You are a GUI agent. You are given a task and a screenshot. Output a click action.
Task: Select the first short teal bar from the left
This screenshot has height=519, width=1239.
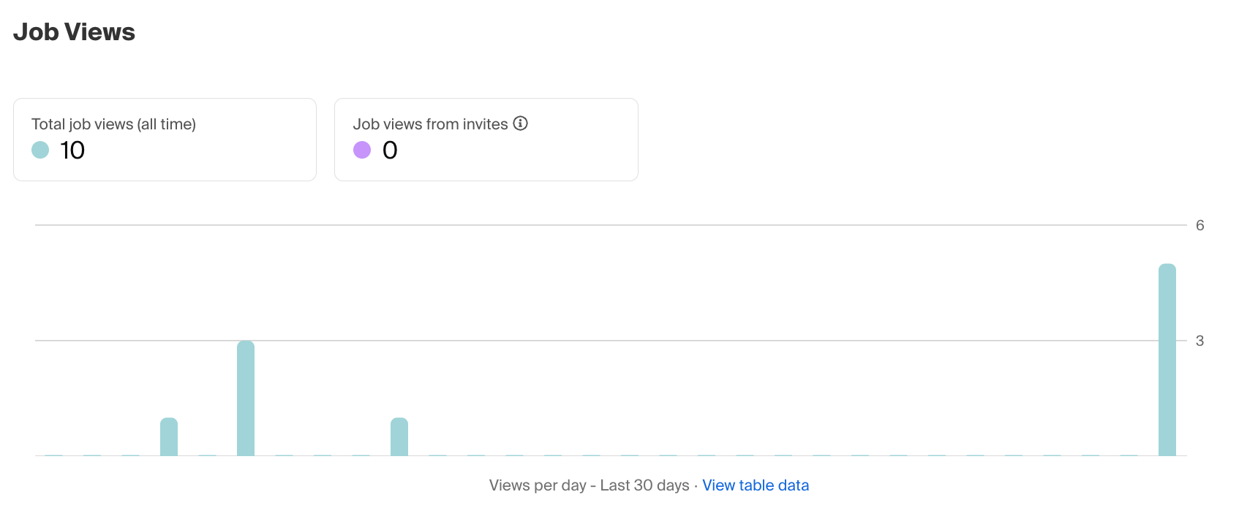tap(169, 437)
